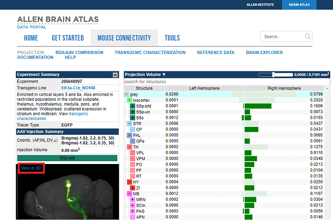The height and width of the screenshot is (220, 333).
Task: Open the Home tab
Action: [x=31, y=38]
